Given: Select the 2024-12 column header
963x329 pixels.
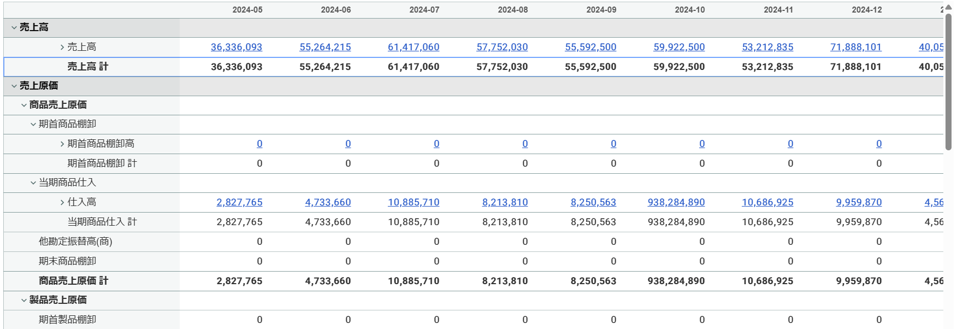Looking at the screenshot, I should tap(867, 10).
